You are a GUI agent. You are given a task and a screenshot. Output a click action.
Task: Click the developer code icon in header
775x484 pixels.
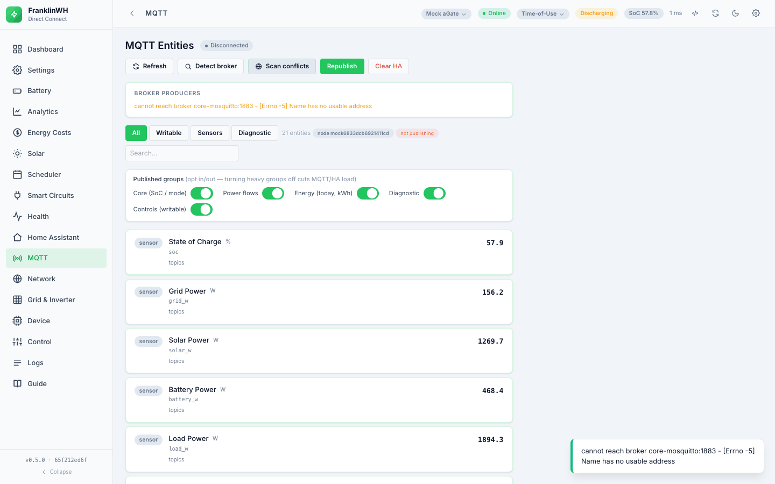pyautogui.click(x=695, y=13)
